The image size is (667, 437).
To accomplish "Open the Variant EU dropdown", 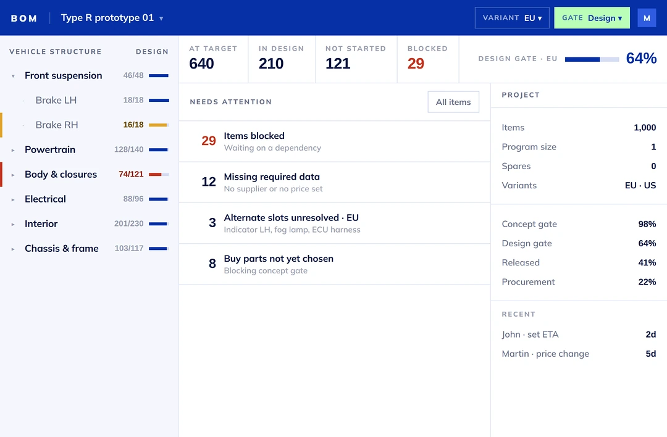I will click(x=512, y=18).
